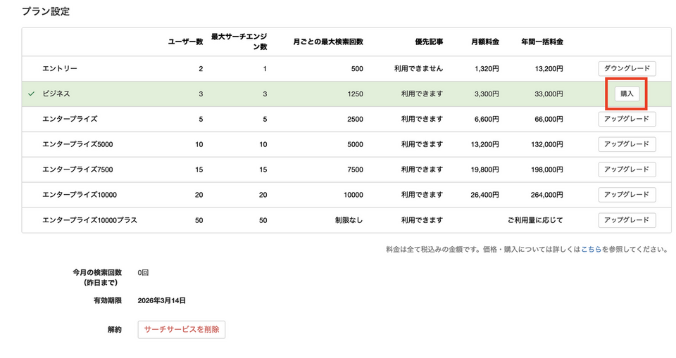
Task: Click the red サーチサービスを削除 button
Action: [182, 329]
